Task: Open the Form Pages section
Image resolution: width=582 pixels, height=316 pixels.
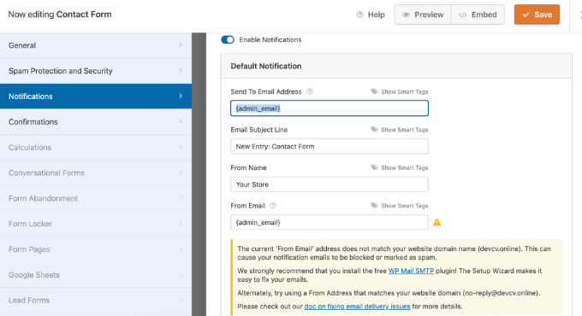Action: pyautogui.click(x=96, y=249)
